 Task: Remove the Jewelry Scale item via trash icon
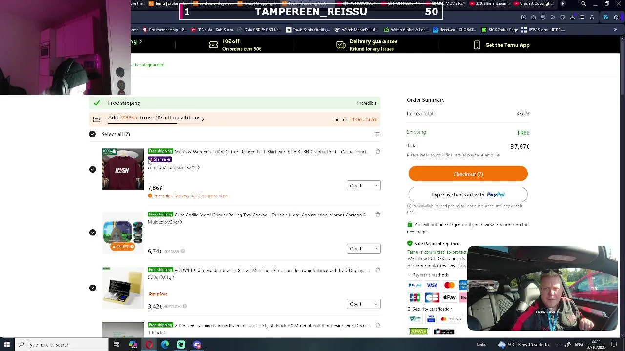(378, 270)
